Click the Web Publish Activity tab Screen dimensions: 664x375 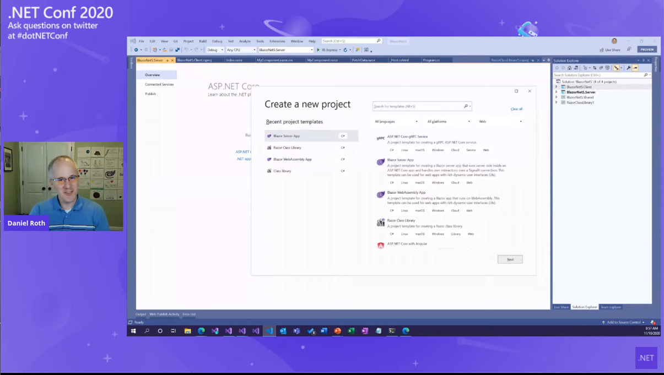point(164,314)
